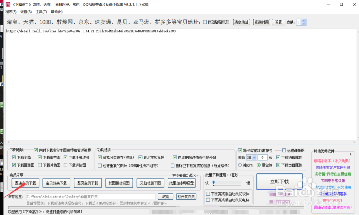Click the 又拍相册下图 button
This screenshot has width=359, height=215.
click(150, 183)
